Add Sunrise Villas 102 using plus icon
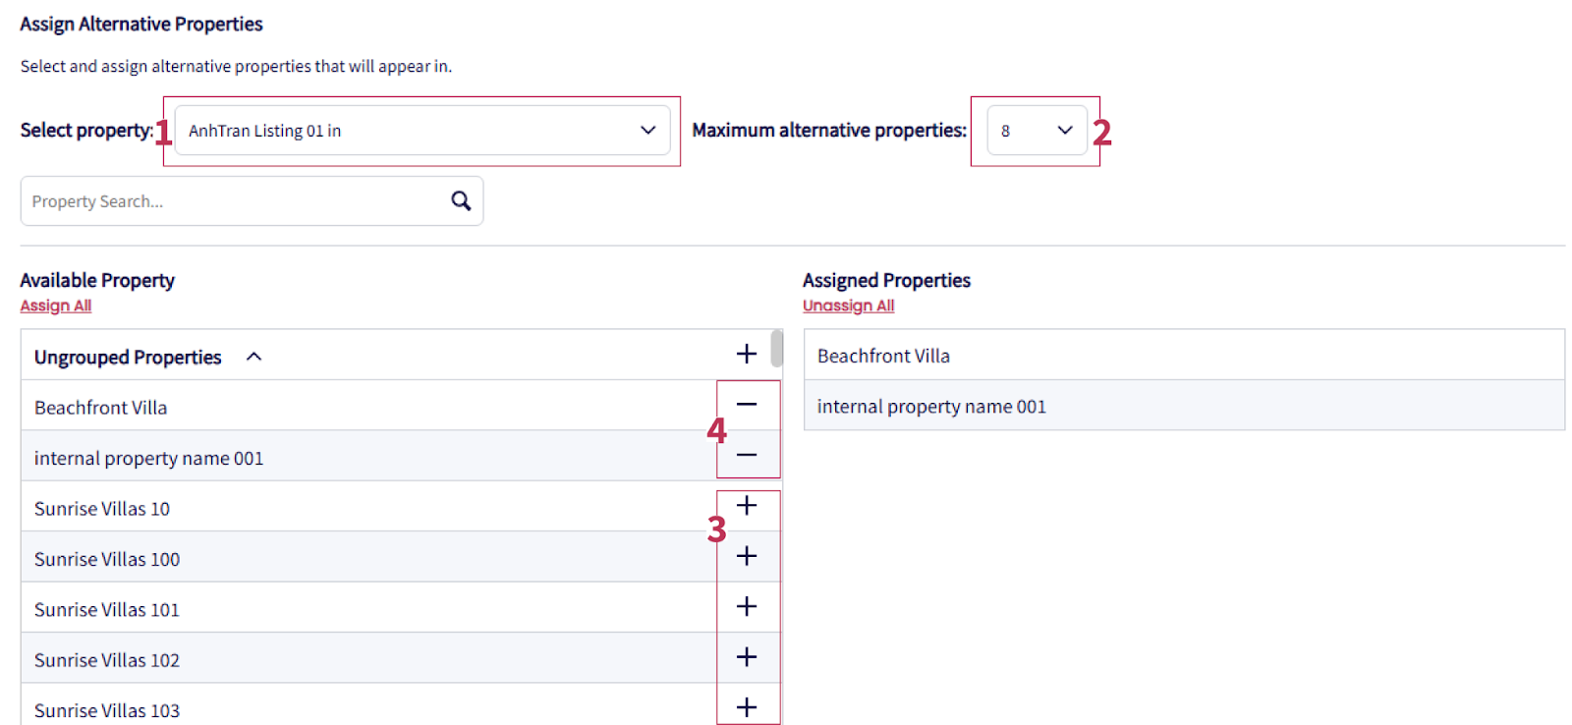1572x725 pixels. [747, 657]
